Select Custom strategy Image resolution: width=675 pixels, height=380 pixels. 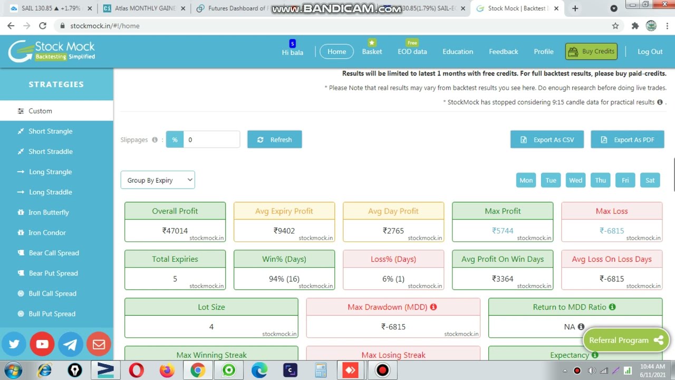[x=56, y=111]
